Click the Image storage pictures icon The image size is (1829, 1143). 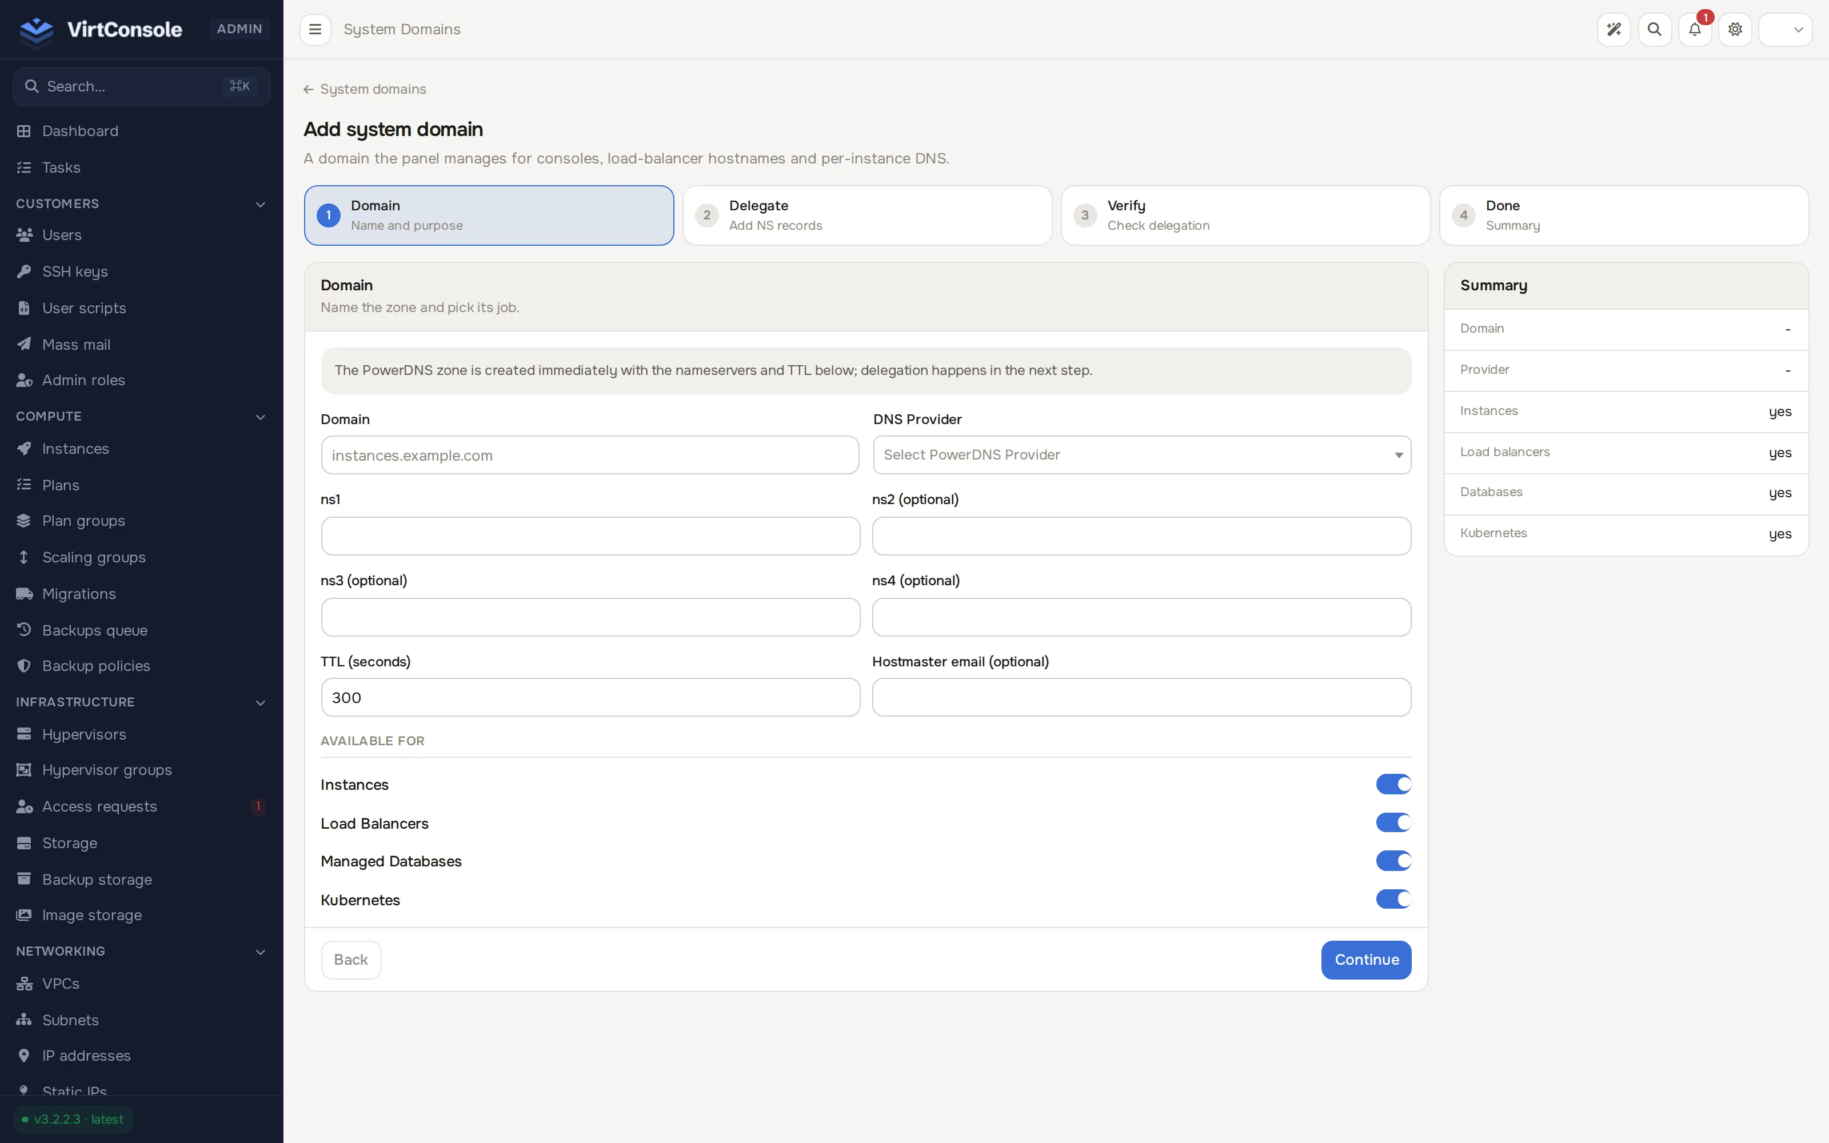click(24, 915)
